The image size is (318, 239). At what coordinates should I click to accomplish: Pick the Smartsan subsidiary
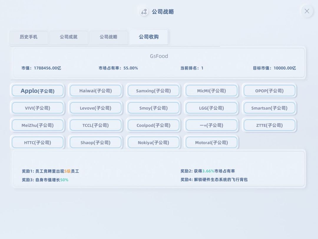tap(269, 108)
